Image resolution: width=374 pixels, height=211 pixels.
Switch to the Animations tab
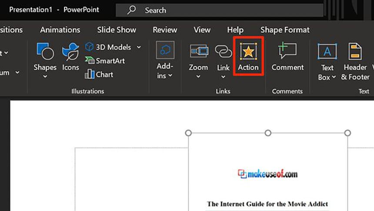(x=60, y=30)
